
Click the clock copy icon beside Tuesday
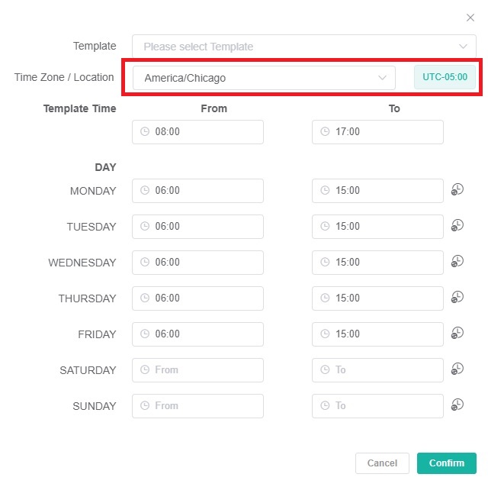pyautogui.click(x=457, y=225)
